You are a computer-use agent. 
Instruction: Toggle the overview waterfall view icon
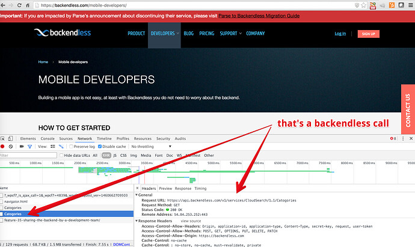click(61, 146)
